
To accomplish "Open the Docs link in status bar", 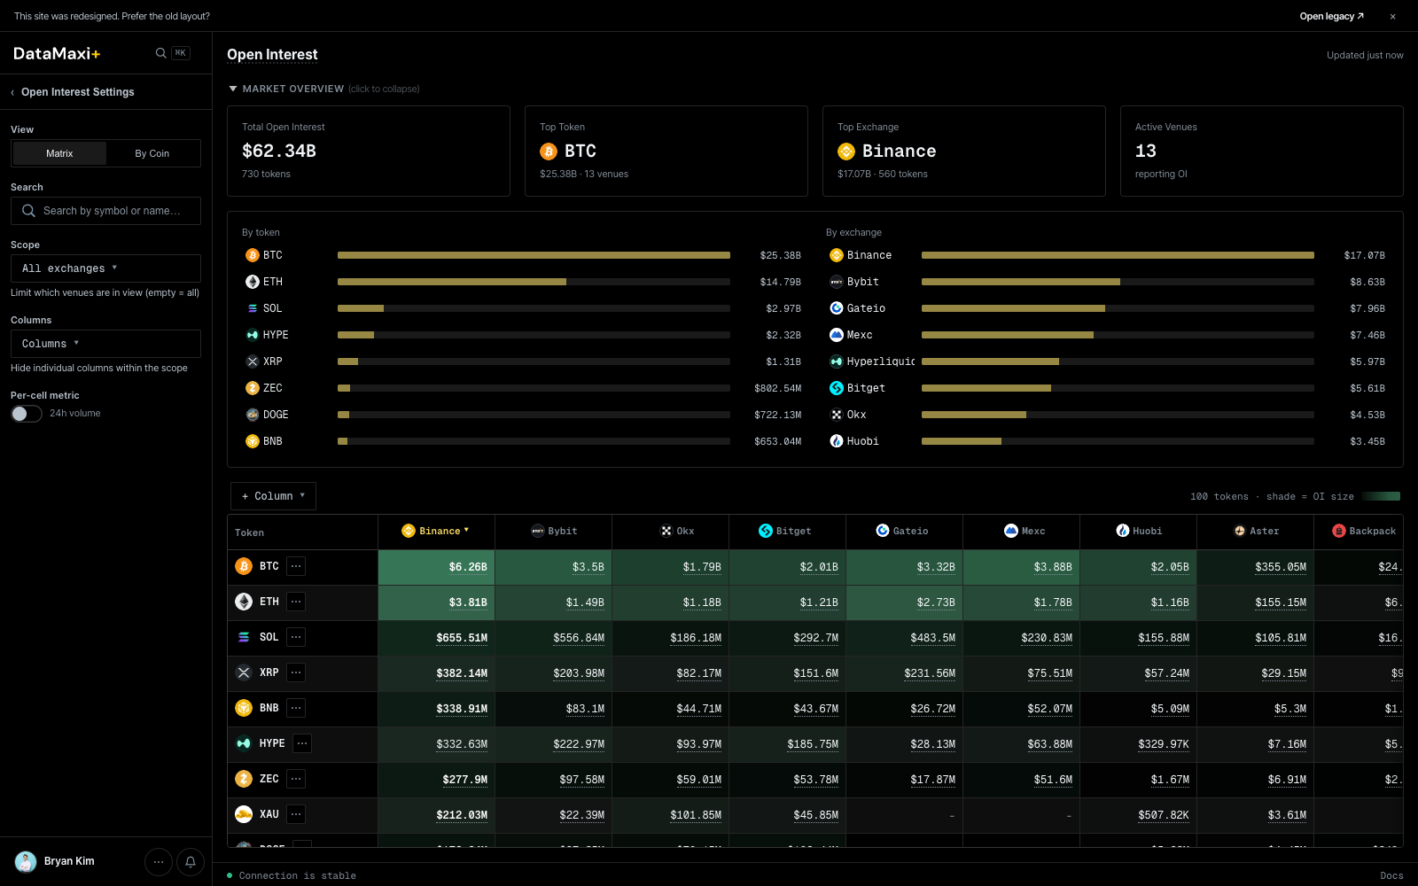I will (x=1391, y=875).
